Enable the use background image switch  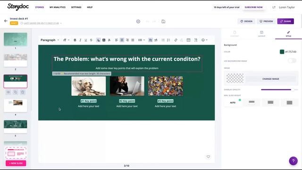[x=292, y=61]
